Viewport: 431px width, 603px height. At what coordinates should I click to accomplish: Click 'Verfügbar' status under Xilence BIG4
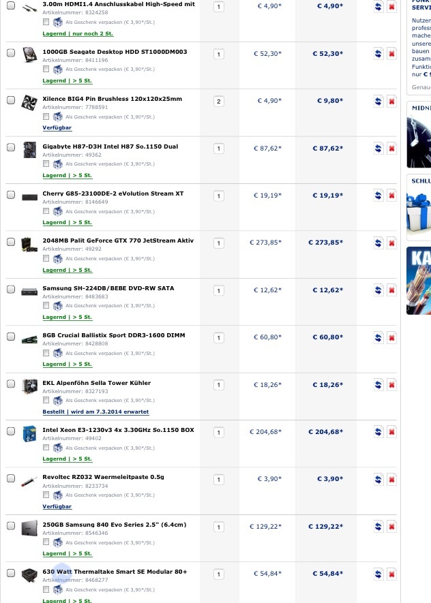tap(57, 127)
